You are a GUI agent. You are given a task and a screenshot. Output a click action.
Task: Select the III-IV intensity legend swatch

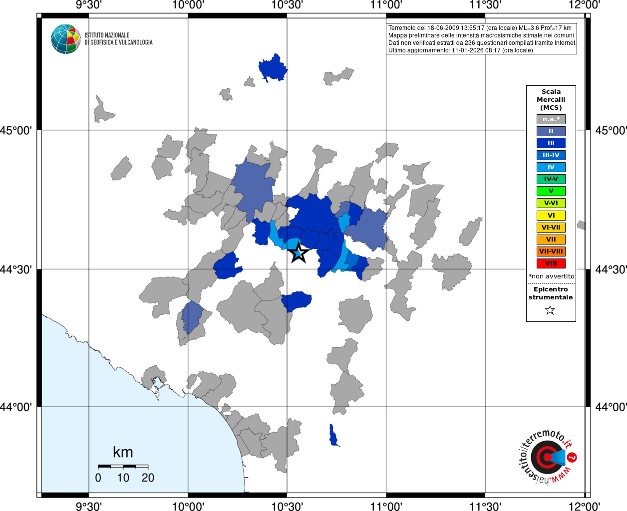[x=551, y=155]
